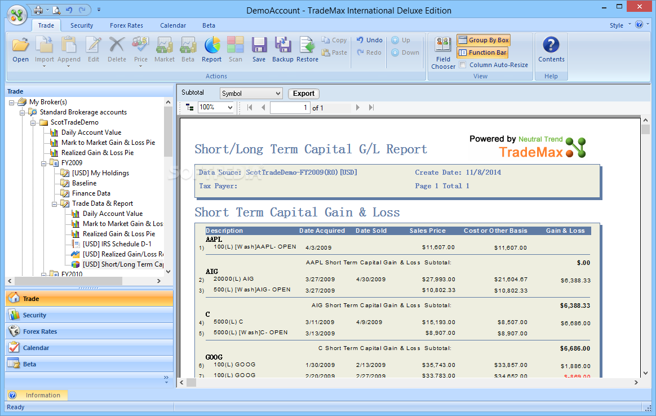Select the Edit icon in ribbon
This screenshot has width=656, height=416.
[94, 50]
